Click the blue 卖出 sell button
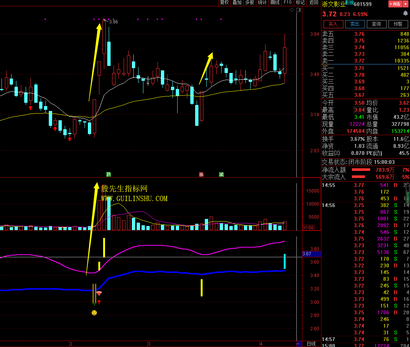The height and width of the screenshot is (347, 410). click(355, 24)
